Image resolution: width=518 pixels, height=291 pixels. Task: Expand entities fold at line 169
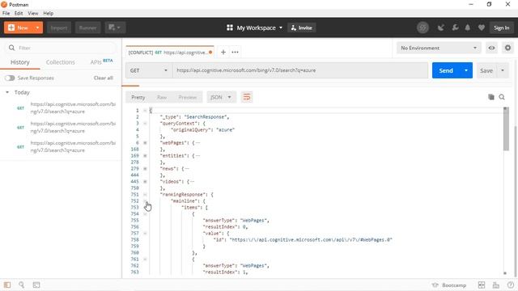(145, 156)
